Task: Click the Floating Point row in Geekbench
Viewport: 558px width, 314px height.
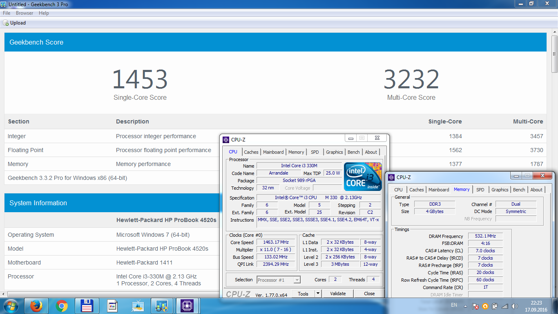Action: (275, 150)
